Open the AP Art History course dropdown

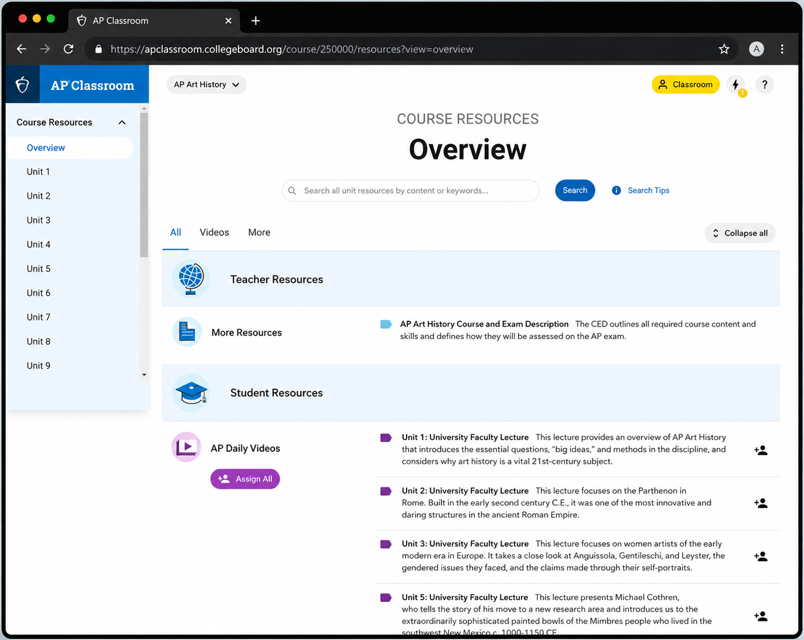(206, 85)
